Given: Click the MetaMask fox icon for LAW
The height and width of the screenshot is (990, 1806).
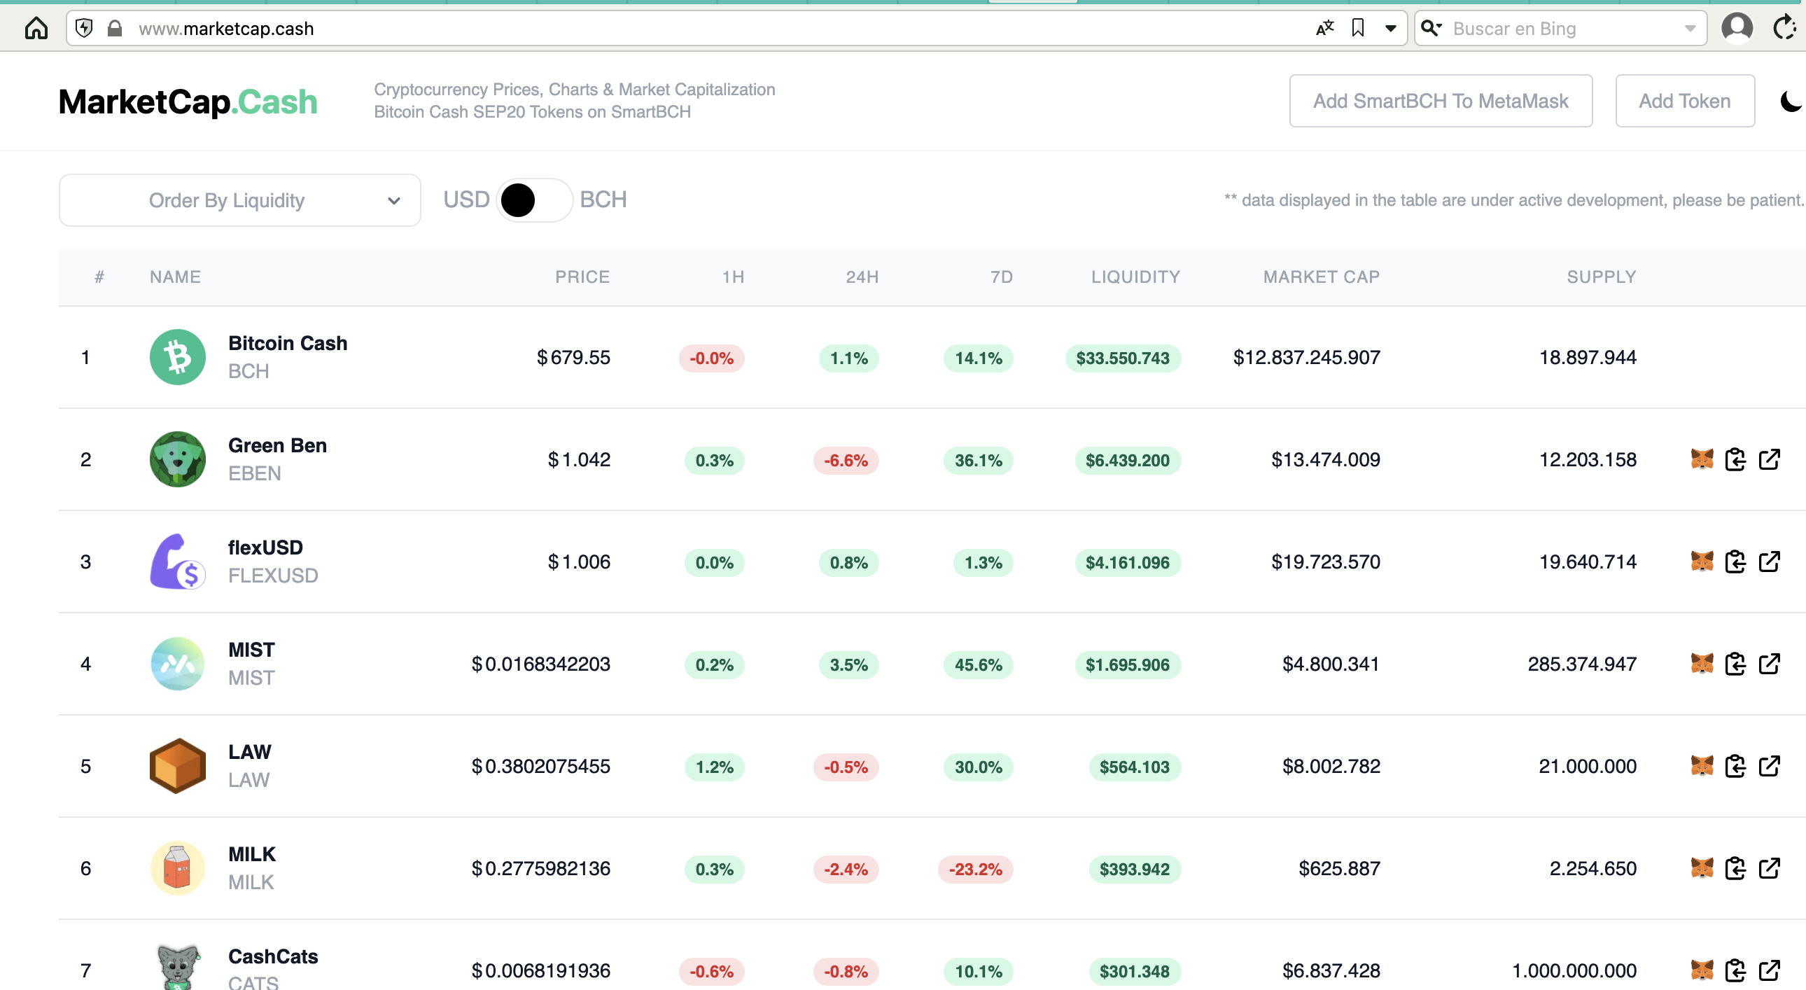Looking at the screenshot, I should point(1702,766).
